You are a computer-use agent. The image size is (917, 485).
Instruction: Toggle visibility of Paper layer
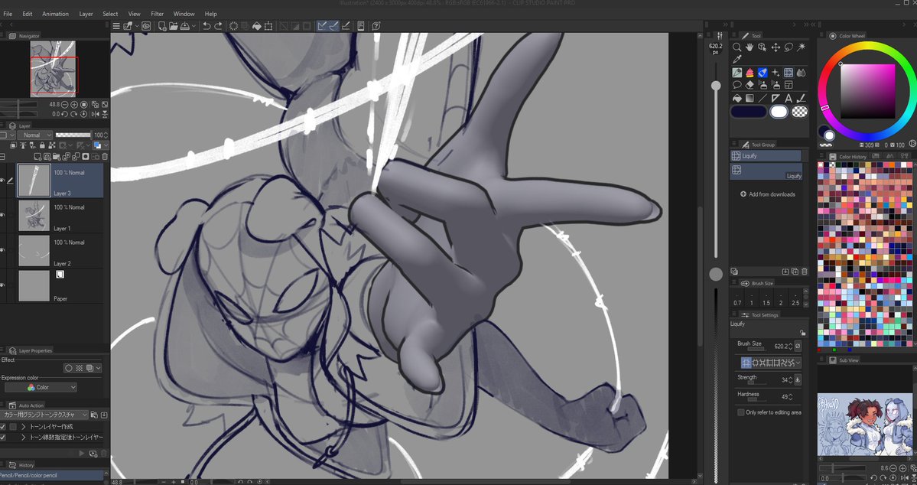click(3, 285)
